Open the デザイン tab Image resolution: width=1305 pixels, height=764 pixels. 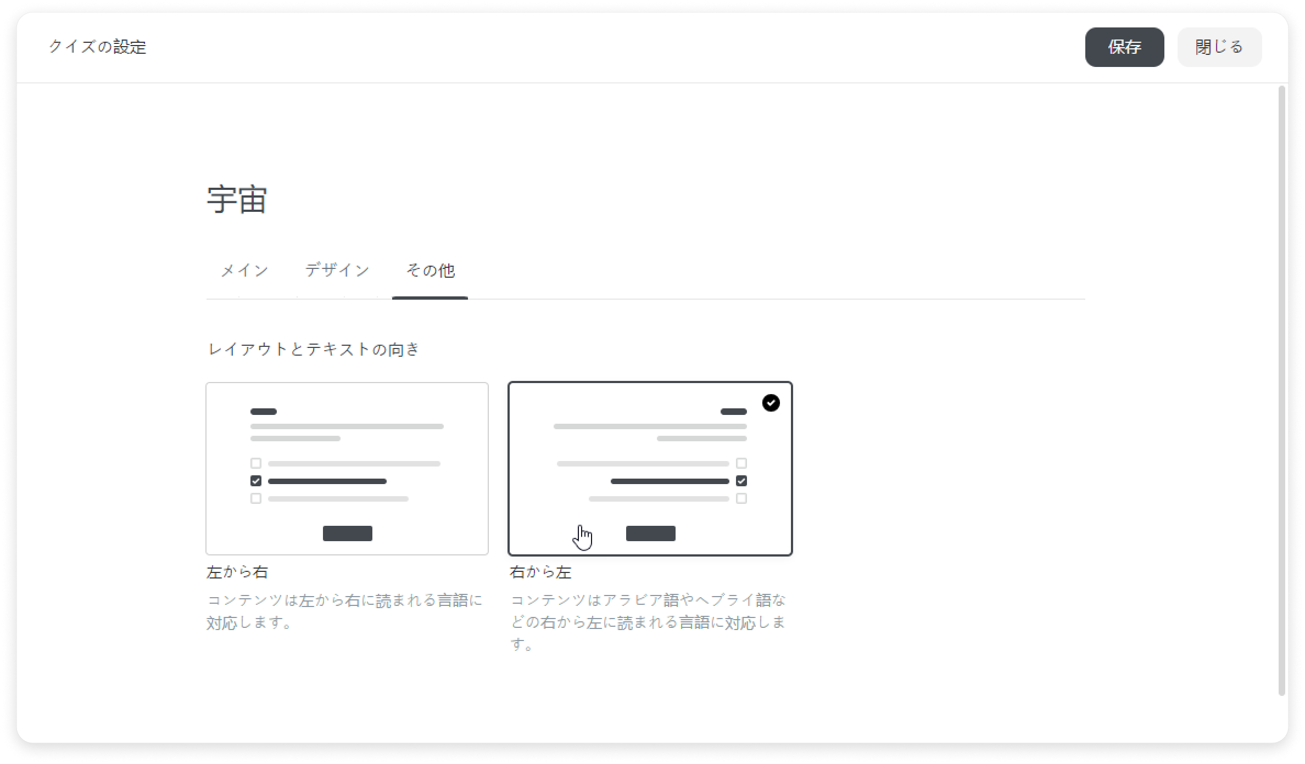click(337, 271)
